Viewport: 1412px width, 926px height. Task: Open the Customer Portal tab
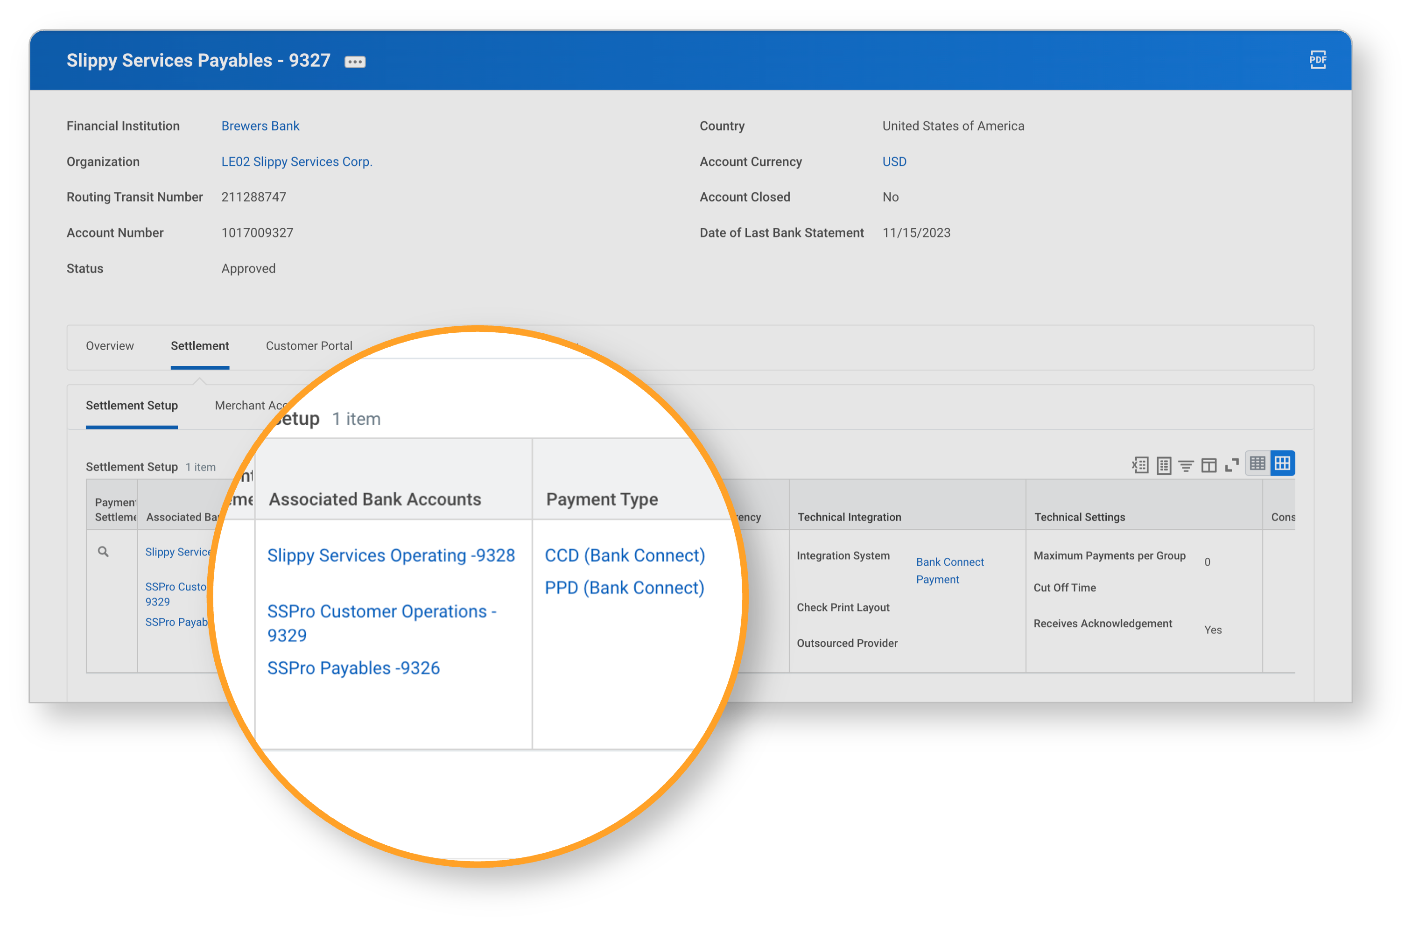(x=309, y=346)
